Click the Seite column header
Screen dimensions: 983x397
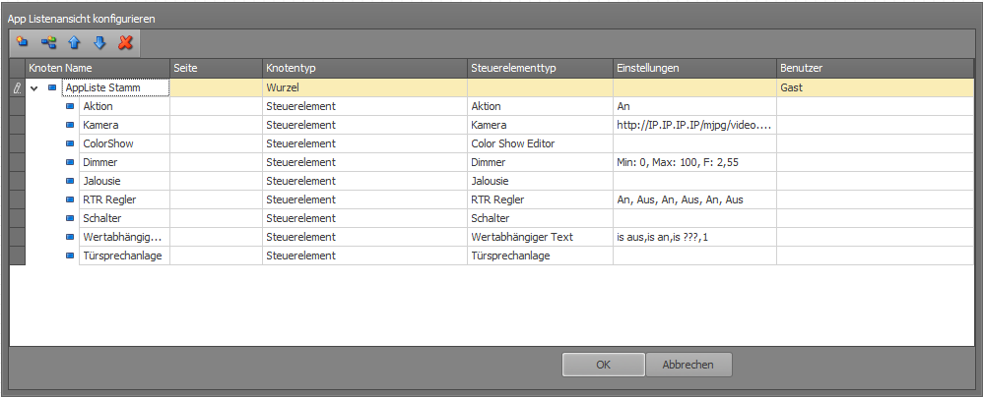click(216, 68)
